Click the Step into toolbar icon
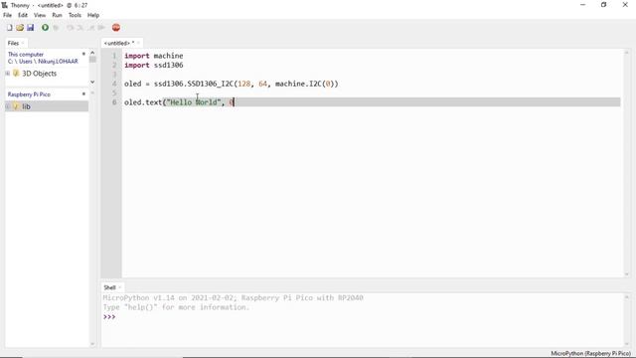The width and height of the screenshot is (636, 358). pos(80,28)
